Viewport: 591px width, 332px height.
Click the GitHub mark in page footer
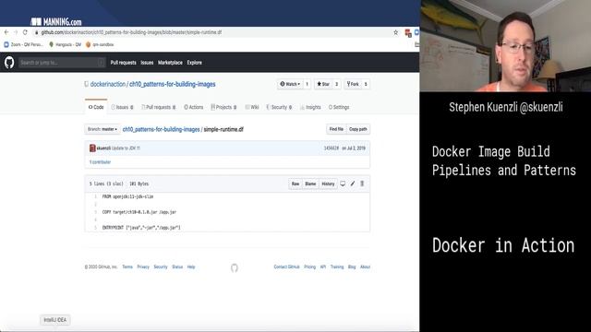(235, 267)
